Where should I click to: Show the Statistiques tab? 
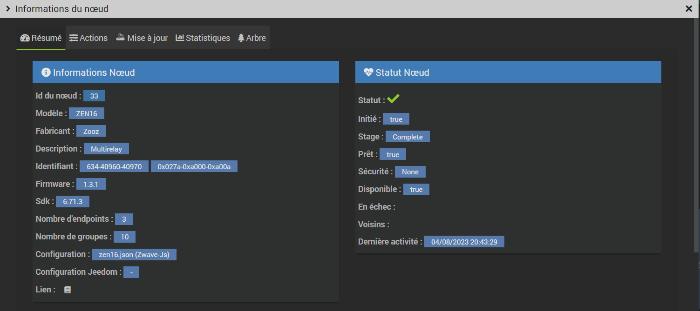pyautogui.click(x=203, y=38)
